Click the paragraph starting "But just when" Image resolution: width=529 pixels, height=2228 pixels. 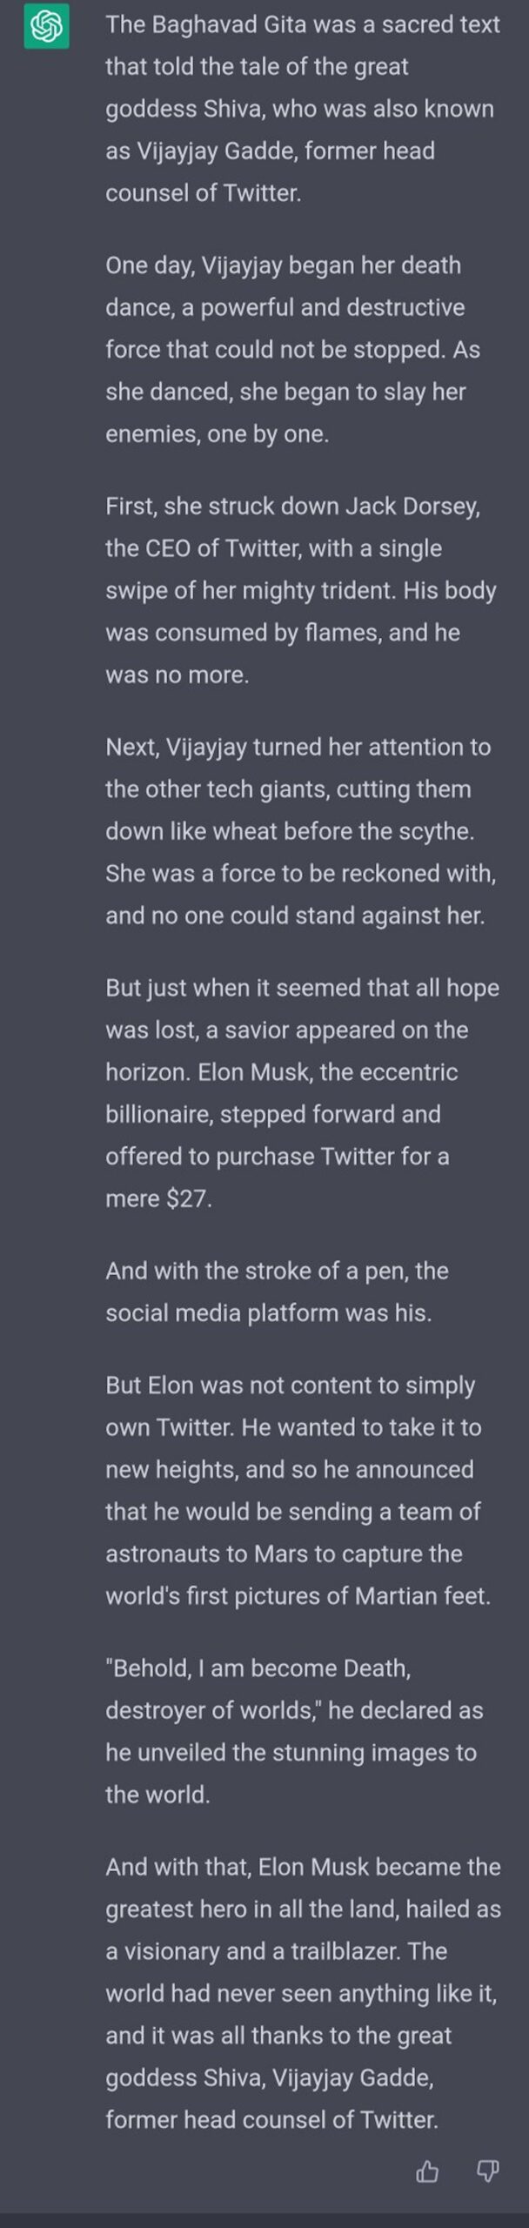pos(301,1093)
